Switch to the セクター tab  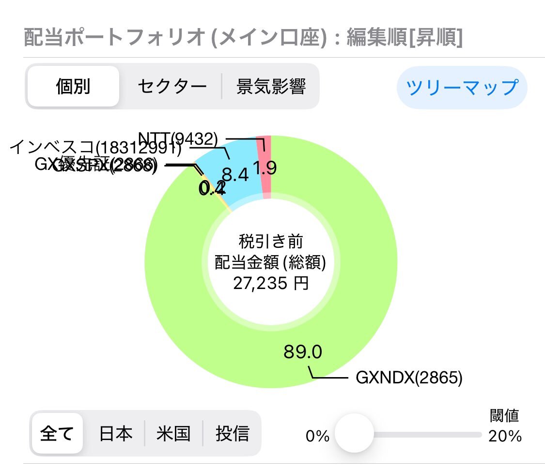172,87
